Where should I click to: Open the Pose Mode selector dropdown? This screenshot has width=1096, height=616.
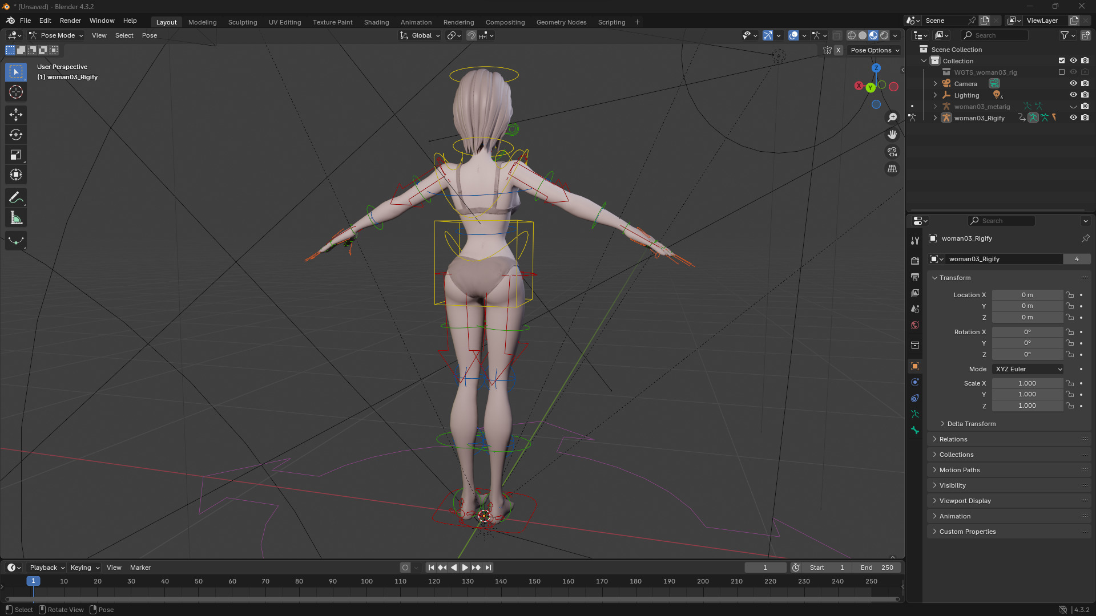[57, 35]
